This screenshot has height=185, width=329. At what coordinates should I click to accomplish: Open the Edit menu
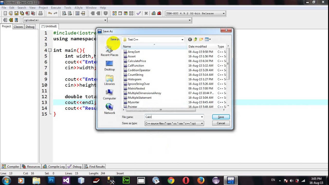(x=12, y=8)
